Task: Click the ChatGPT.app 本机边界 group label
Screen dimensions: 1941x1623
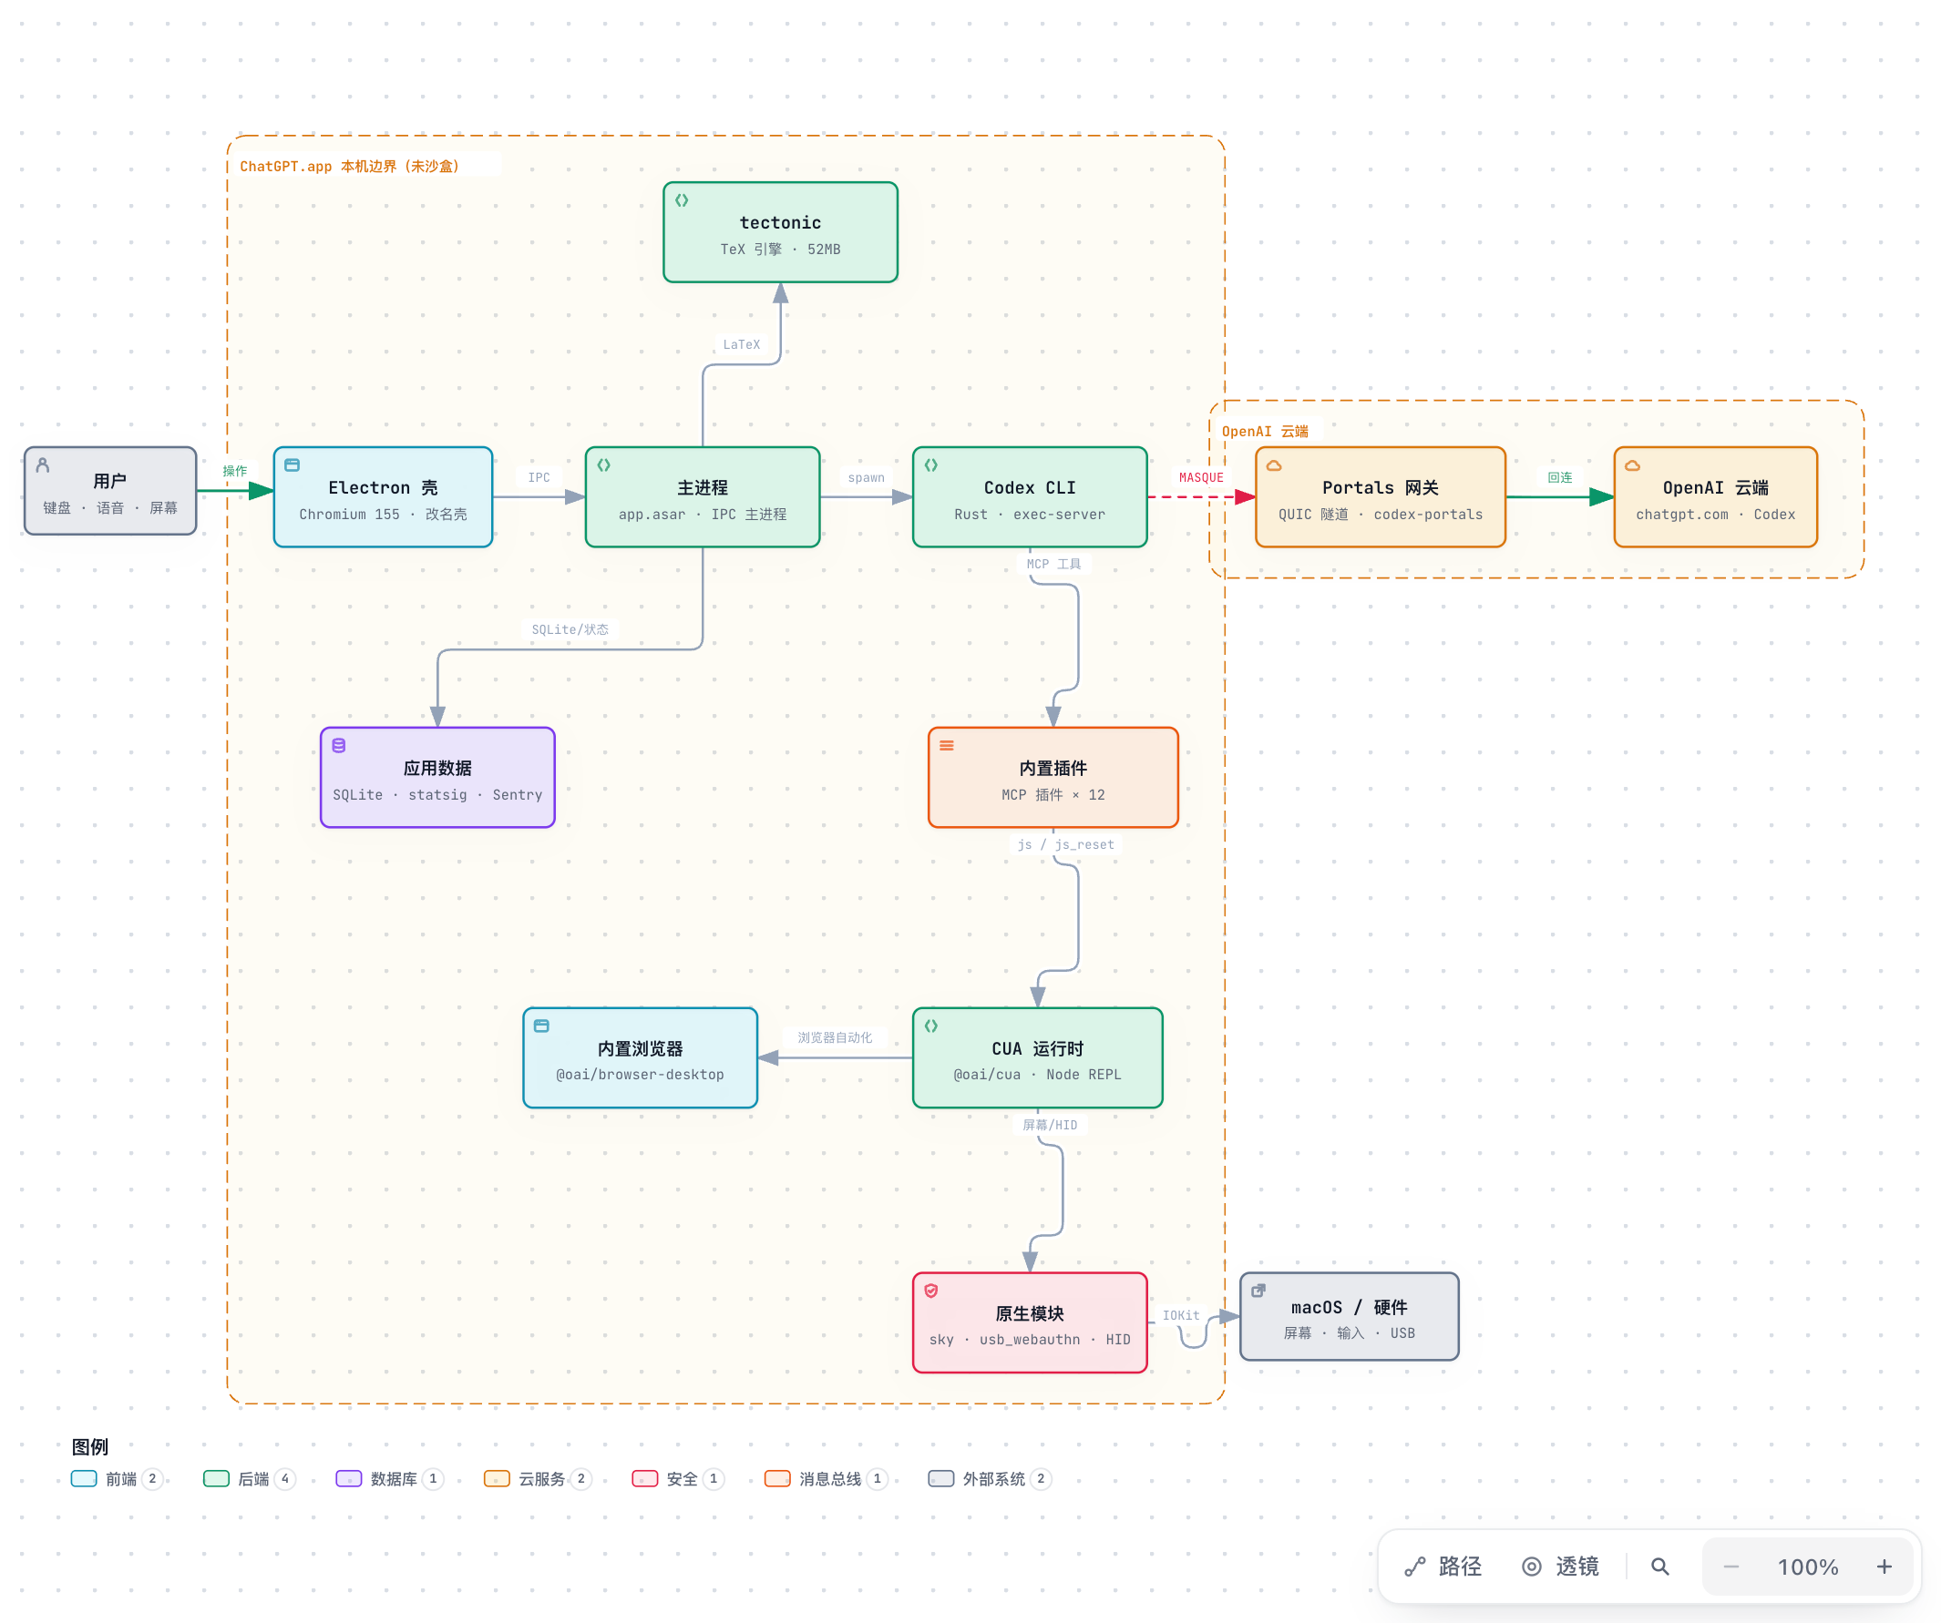Action: click(x=349, y=167)
